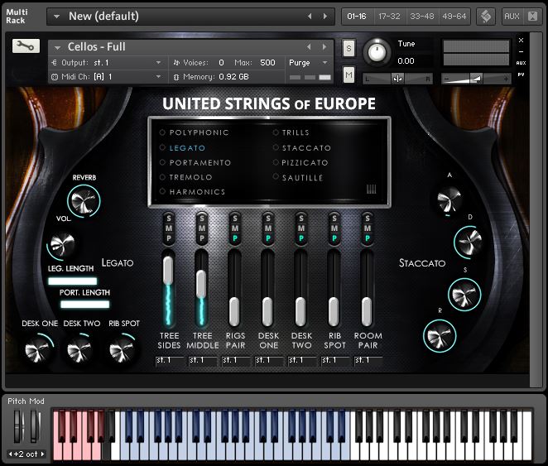Click the Vol knob
Image resolution: width=548 pixels, height=466 pixels.
(60, 245)
